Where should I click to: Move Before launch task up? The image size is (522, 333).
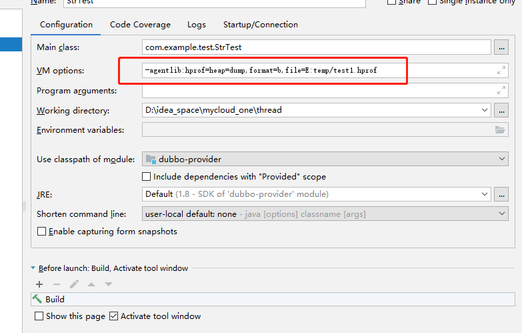(91, 284)
